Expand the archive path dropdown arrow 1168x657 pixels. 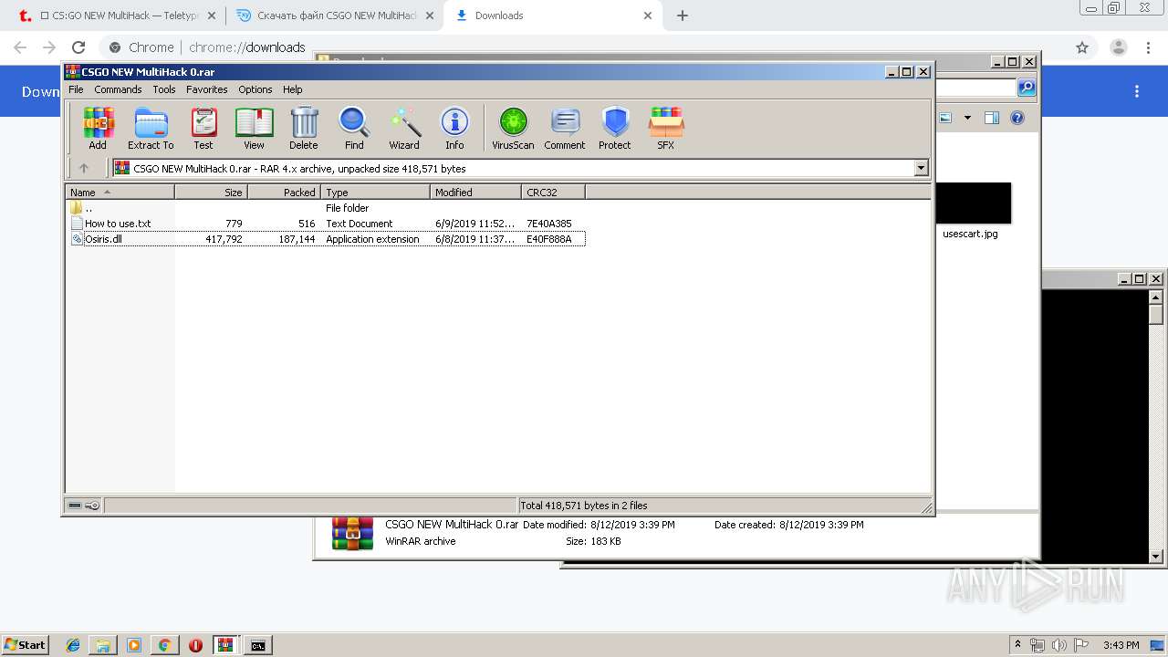(x=921, y=168)
